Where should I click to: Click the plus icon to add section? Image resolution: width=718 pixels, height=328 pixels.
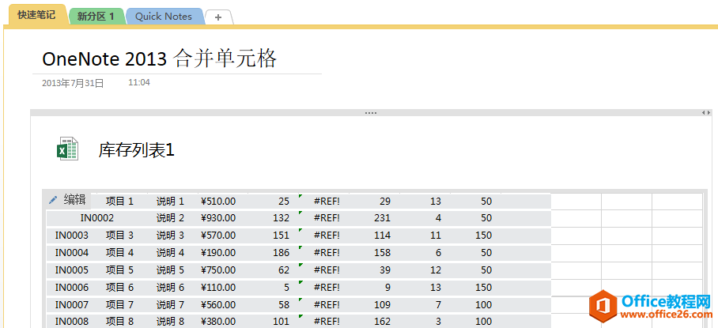(218, 17)
